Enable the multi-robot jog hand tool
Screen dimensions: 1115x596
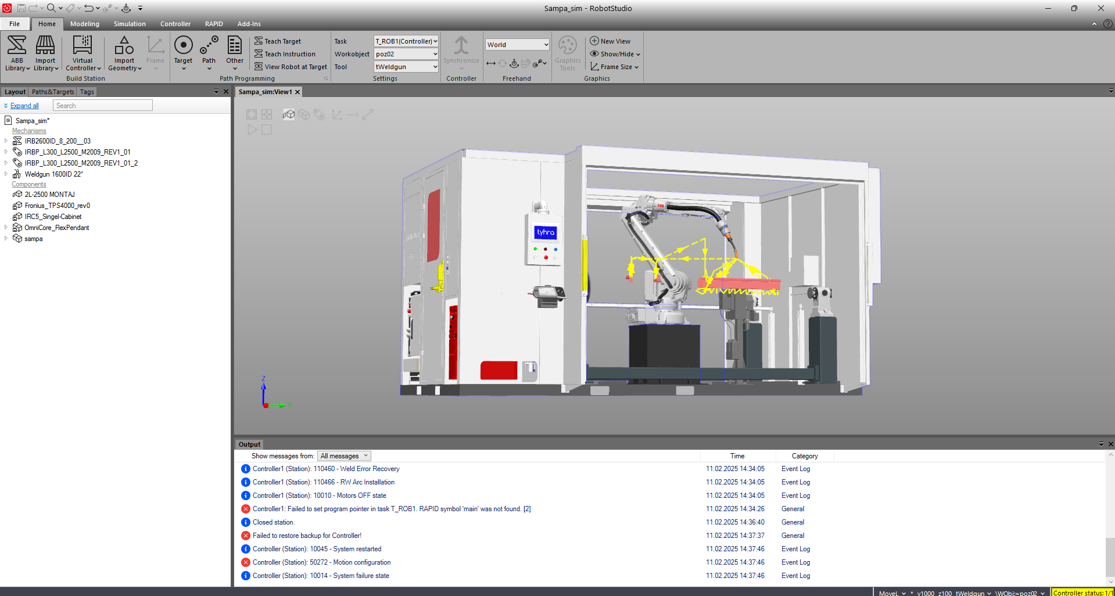pos(525,63)
